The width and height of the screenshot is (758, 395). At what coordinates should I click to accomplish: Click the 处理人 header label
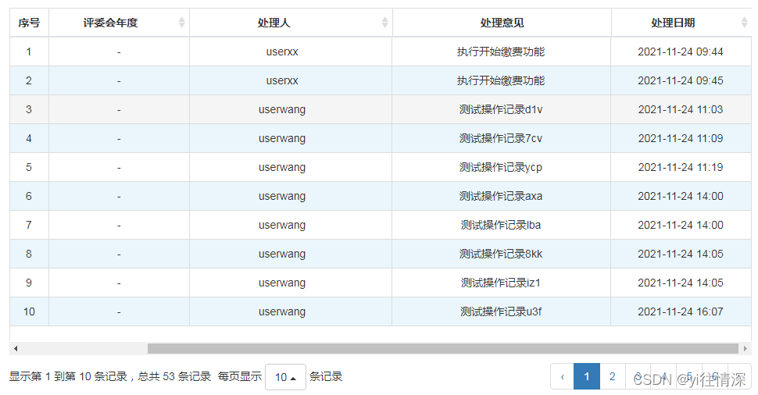(x=274, y=23)
